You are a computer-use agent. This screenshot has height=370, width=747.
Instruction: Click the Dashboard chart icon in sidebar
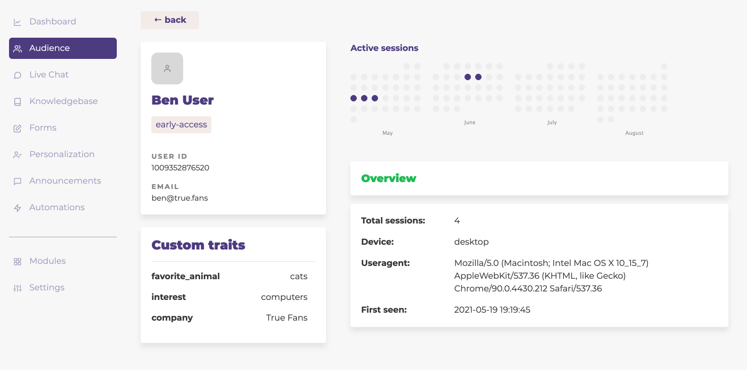coord(18,22)
